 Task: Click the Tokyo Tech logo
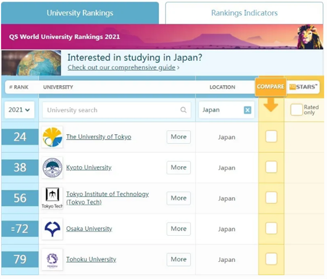tap(52, 198)
